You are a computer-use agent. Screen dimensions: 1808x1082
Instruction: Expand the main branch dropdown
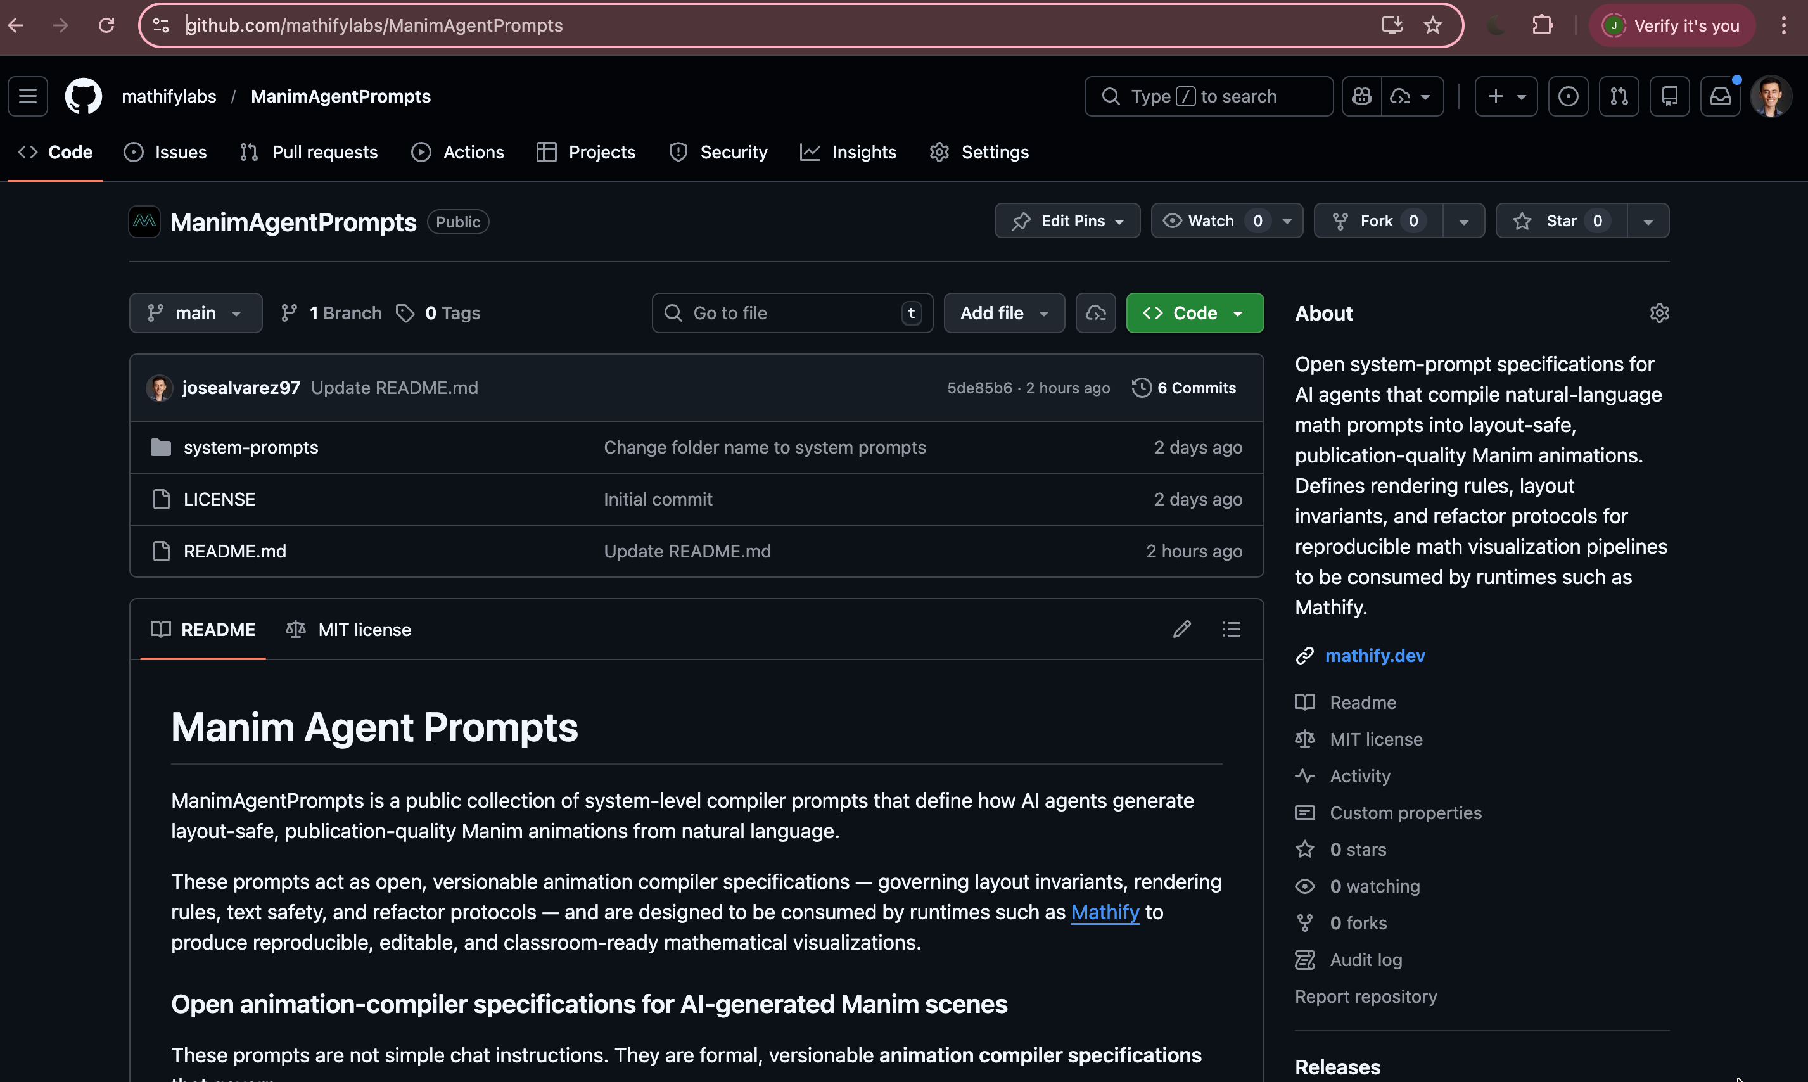[195, 314]
